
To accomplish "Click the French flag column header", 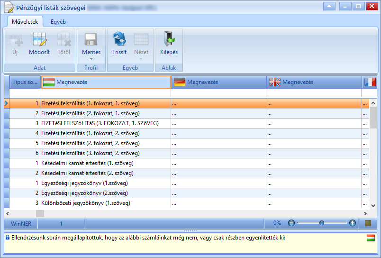I will (x=370, y=82).
